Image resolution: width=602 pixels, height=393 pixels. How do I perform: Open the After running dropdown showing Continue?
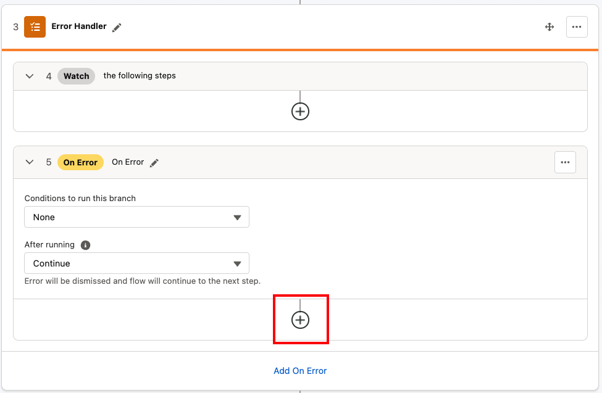tap(136, 263)
